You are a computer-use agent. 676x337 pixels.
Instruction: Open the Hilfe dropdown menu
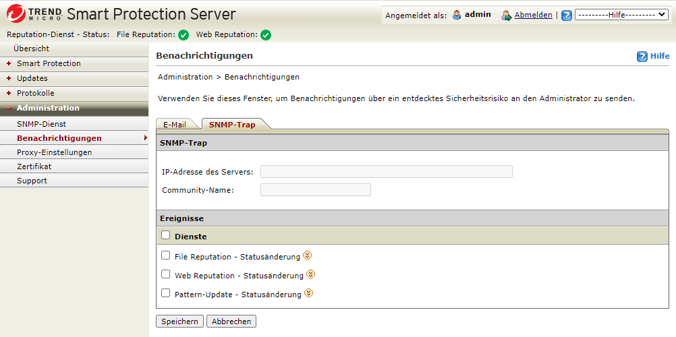pyautogui.click(x=621, y=15)
